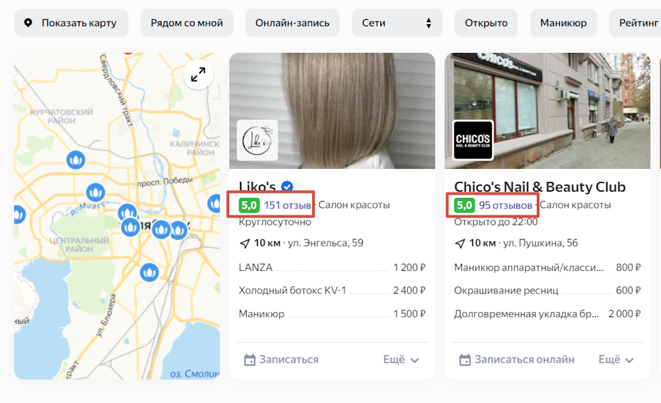Click the Долговременная укладка бр… service row
The width and height of the screenshot is (661, 403).
[547, 313]
